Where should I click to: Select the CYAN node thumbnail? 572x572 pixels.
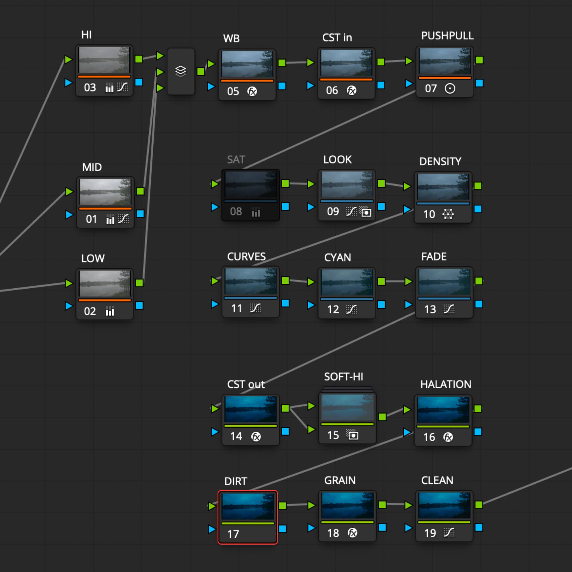click(x=347, y=282)
